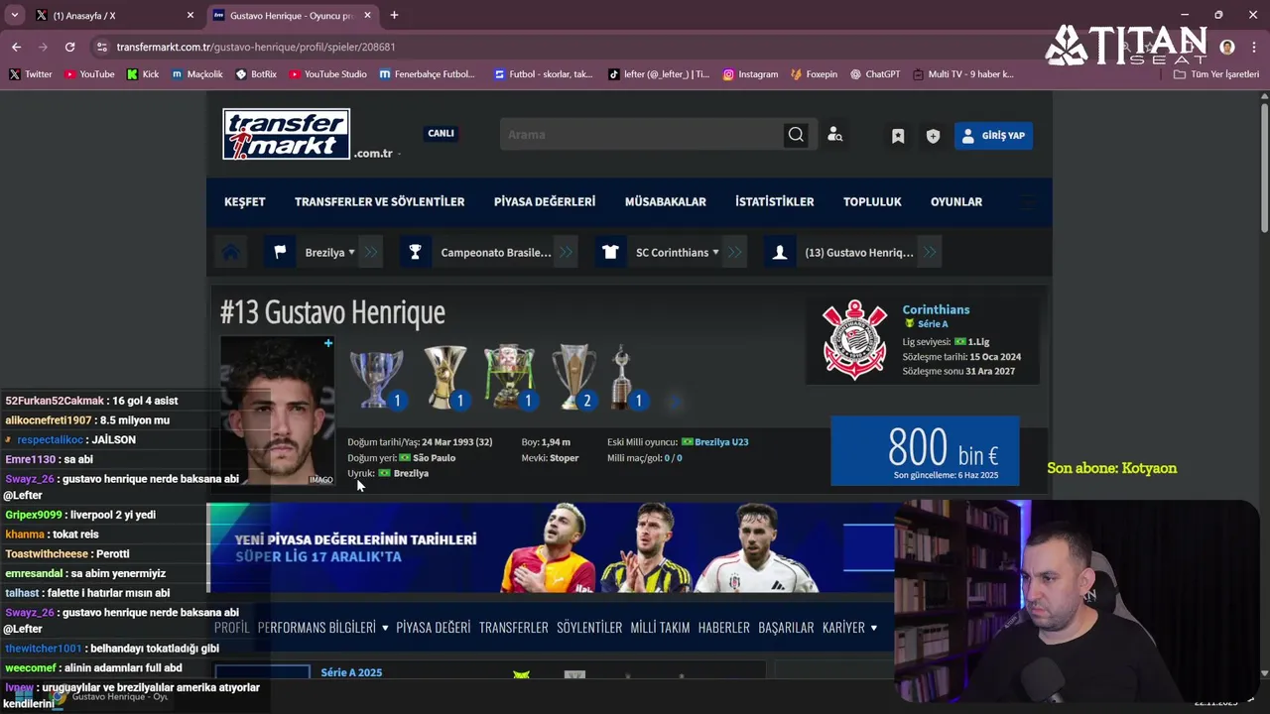The image size is (1270, 714).
Task: Switch to the Piyasa Değeri tab
Action: tap(434, 628)
